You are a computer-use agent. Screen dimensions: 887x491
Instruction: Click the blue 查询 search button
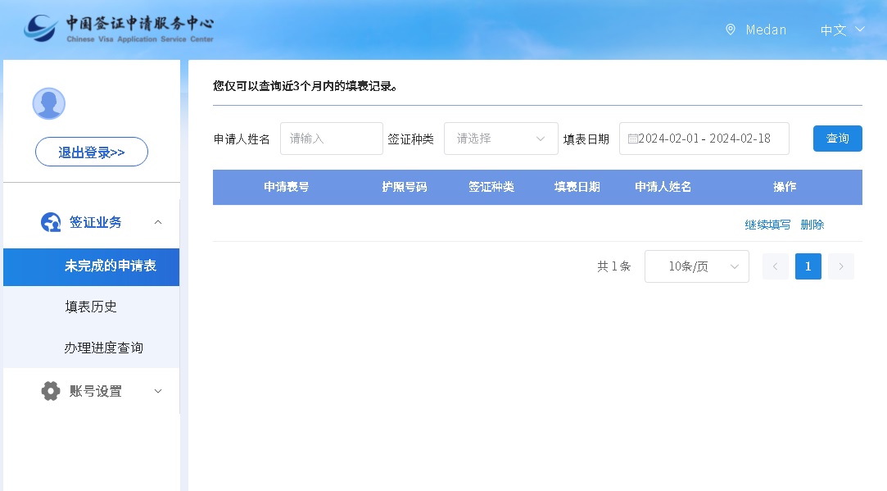[837, 139]
